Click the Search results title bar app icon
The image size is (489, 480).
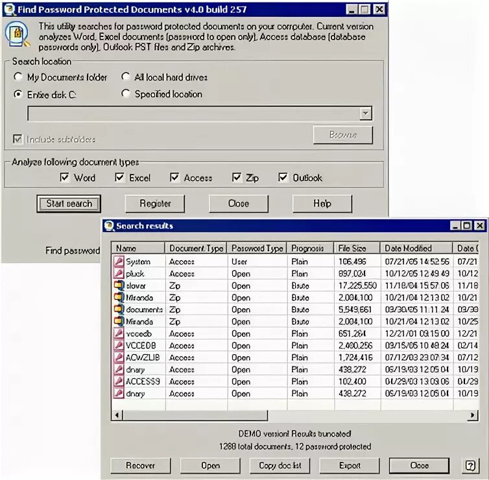[109, 226]
